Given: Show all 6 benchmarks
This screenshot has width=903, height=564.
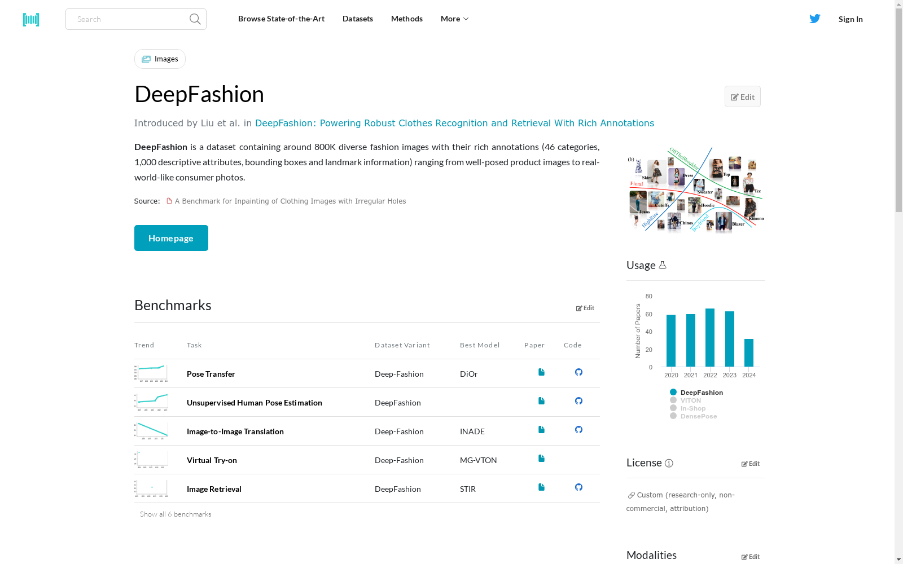Looking at the screenshot, I should (x=176, y=514).
